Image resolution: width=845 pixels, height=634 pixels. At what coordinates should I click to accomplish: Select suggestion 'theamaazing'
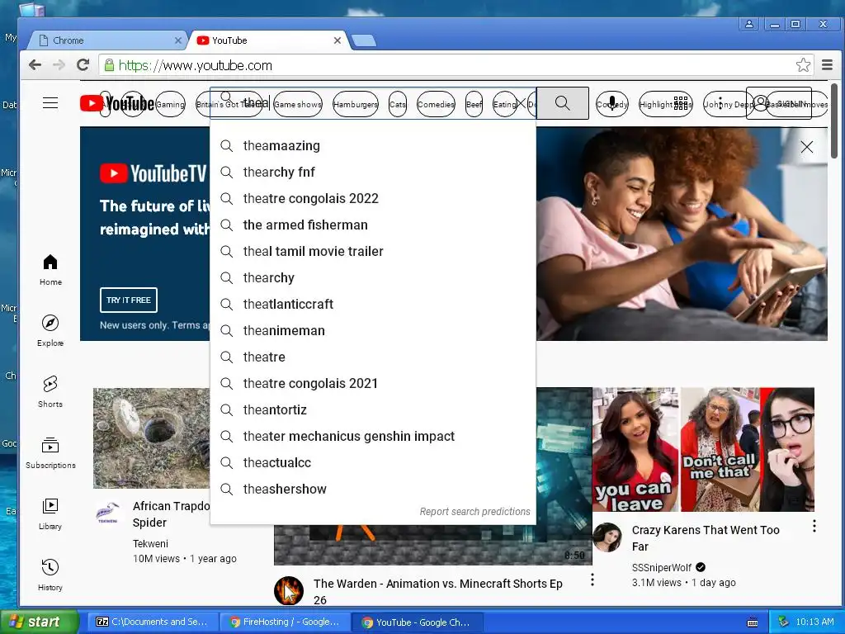point(373,145)
